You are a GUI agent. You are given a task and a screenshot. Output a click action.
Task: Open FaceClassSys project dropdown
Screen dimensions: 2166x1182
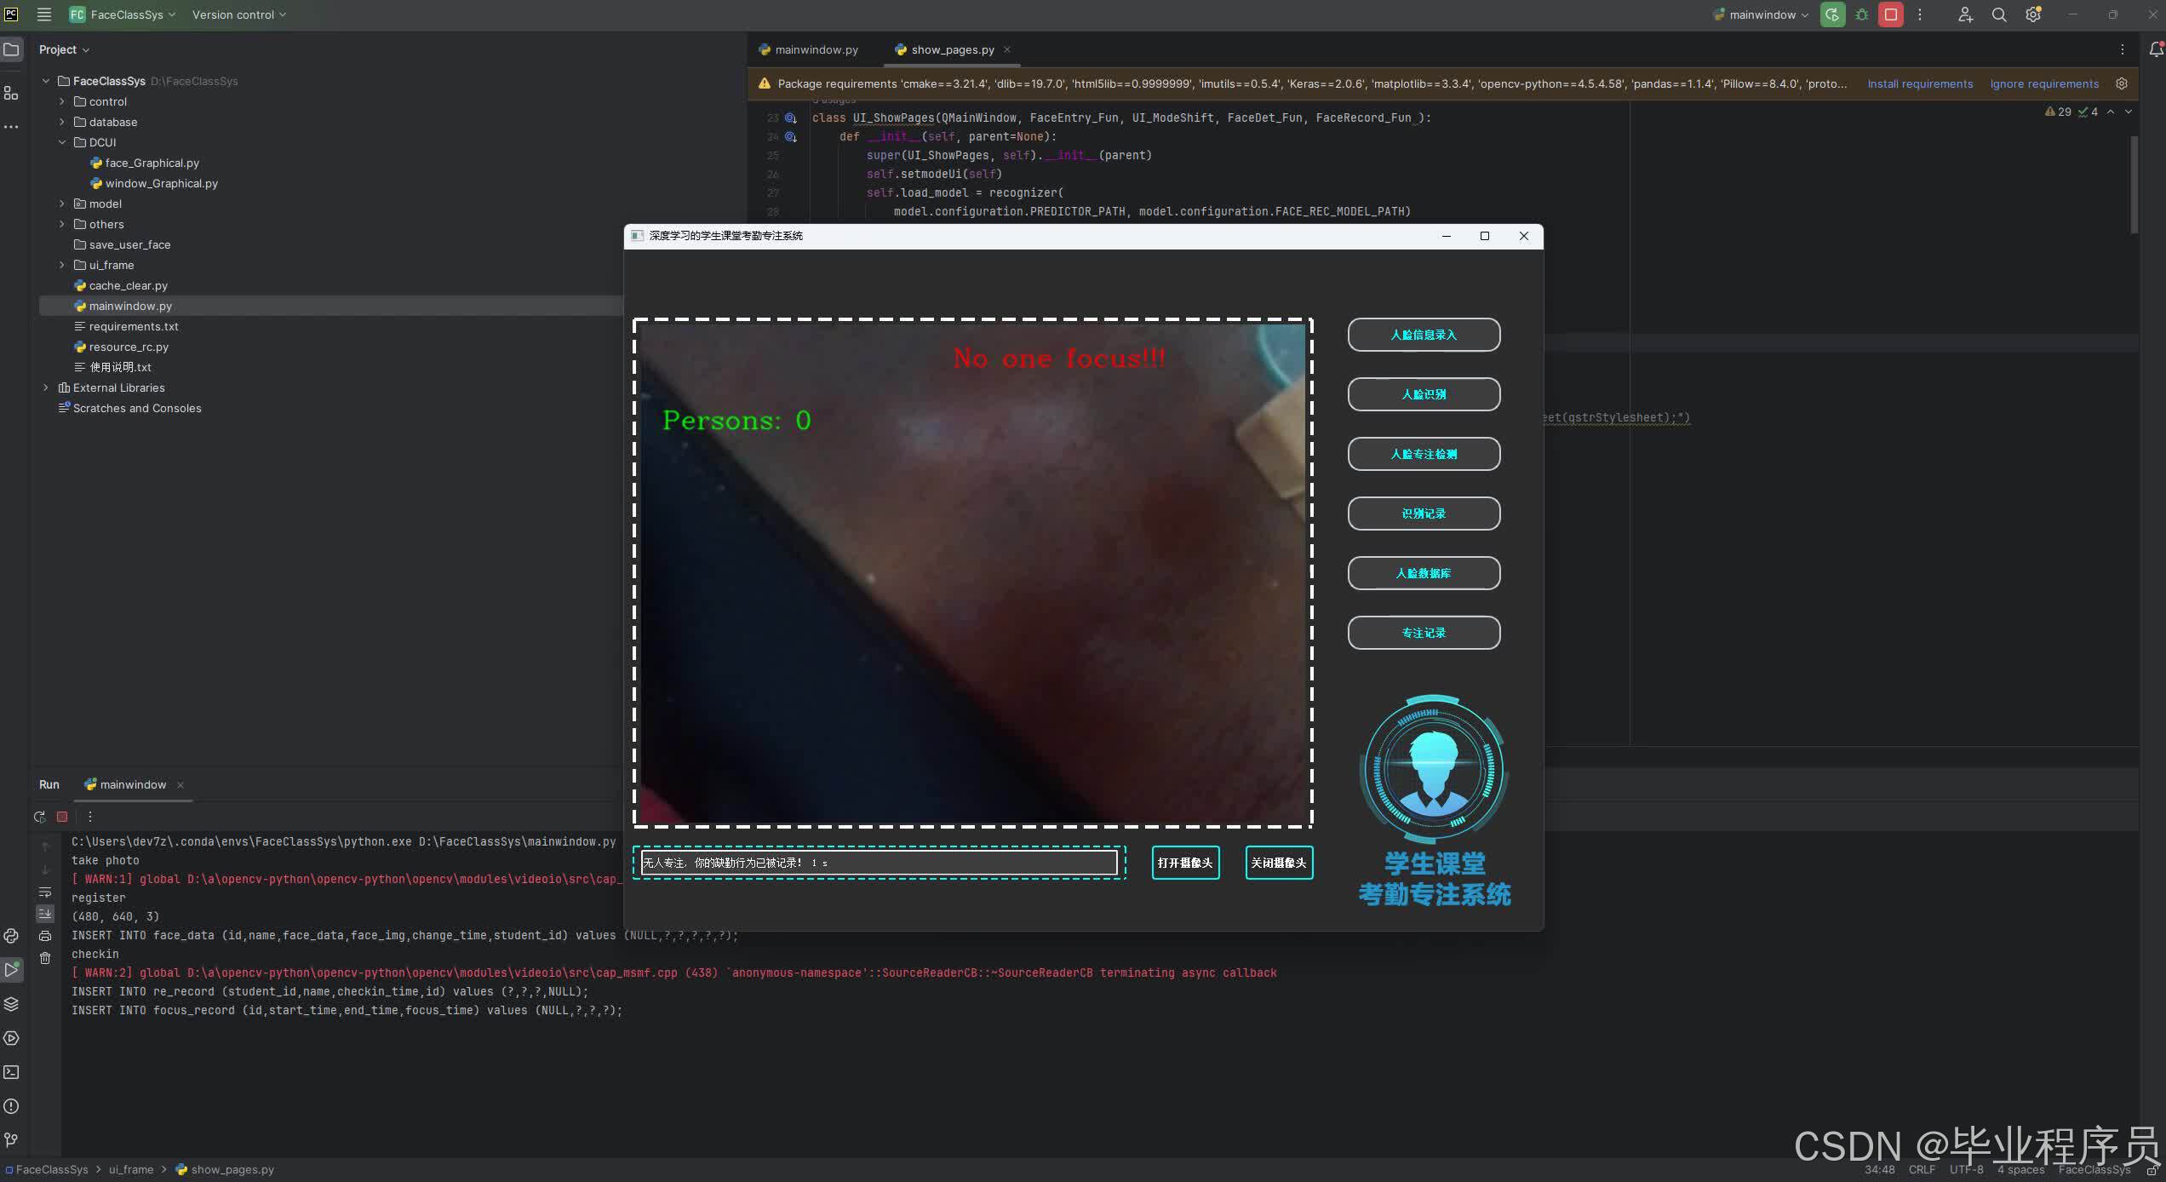point(123,14)
